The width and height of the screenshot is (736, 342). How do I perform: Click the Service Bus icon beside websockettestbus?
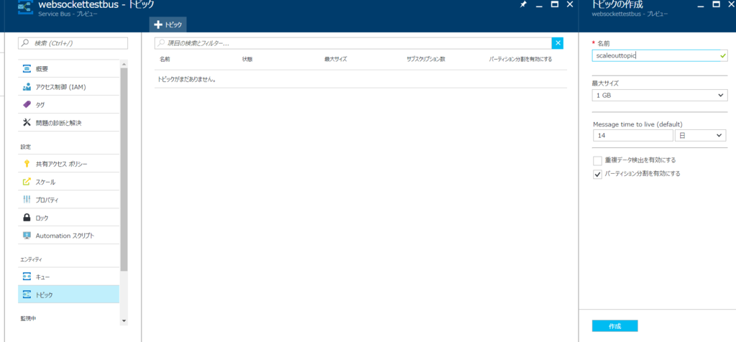point(24,8)
